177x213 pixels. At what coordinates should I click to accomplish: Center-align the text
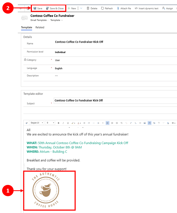tap(112, 123)
